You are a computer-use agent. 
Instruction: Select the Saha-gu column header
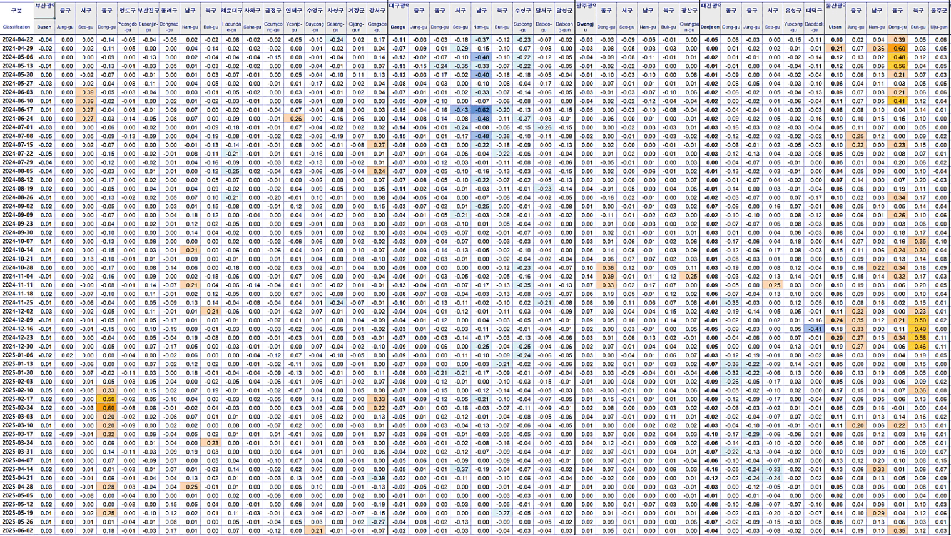[x=253, y=27]
